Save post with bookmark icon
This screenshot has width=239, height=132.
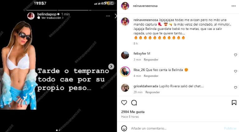pos(234,103)
